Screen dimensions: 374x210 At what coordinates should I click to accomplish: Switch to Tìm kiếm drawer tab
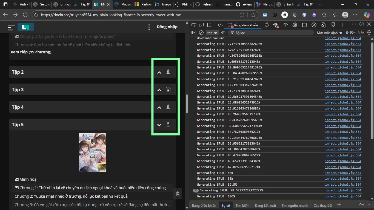coord(242,205)
